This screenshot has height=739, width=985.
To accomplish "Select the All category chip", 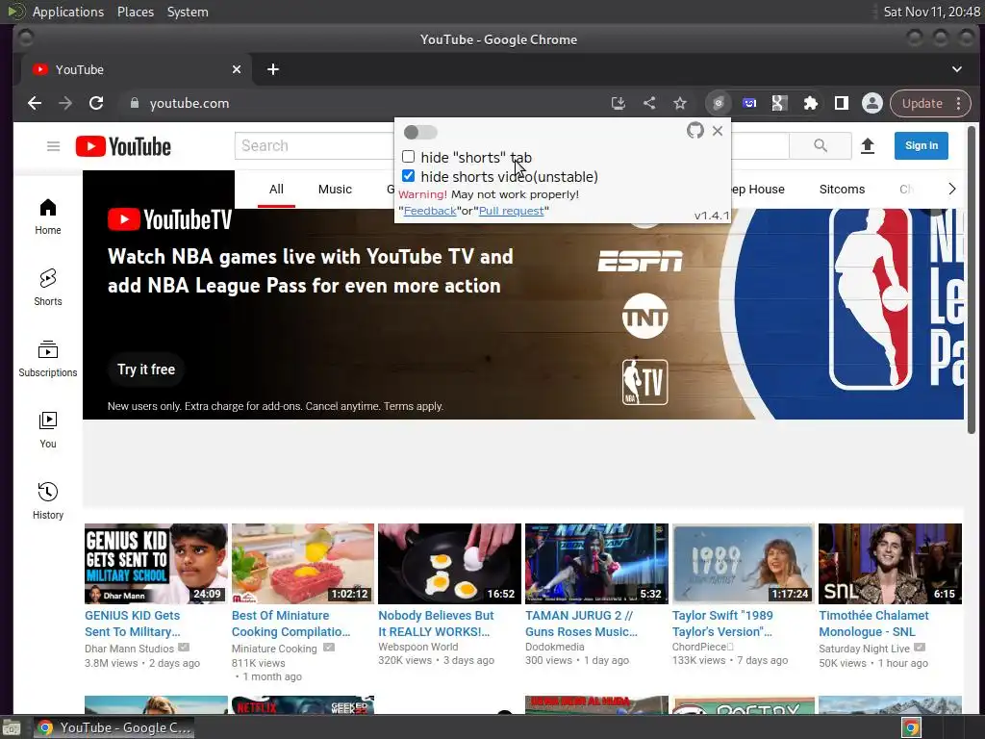I will tap(276, 190).
